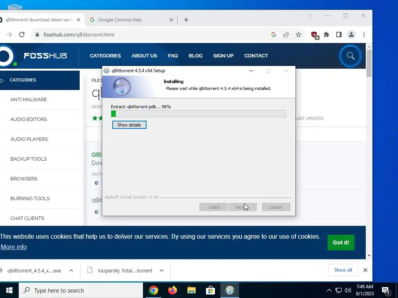This screenshot has width=398, height=298.
Task: Click Cancel in qBittorrent Setup
Action: point(276,207)
